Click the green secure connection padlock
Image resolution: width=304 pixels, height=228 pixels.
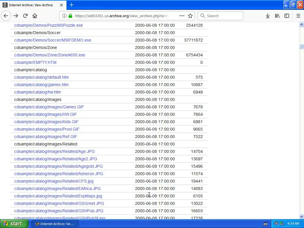tap(70, 16)
